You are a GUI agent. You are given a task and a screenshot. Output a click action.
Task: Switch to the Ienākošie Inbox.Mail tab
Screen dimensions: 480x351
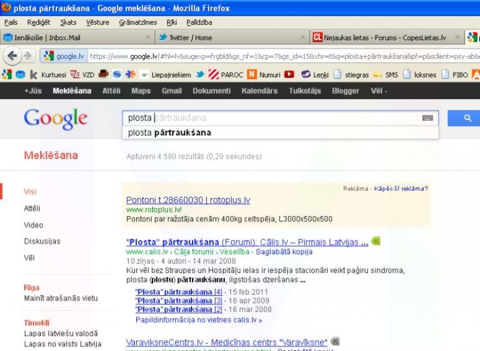[45, 38]
